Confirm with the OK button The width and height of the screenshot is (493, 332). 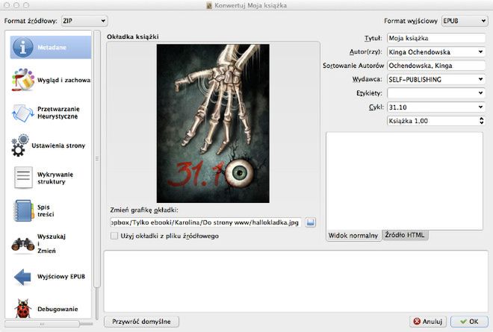[469, 322]
